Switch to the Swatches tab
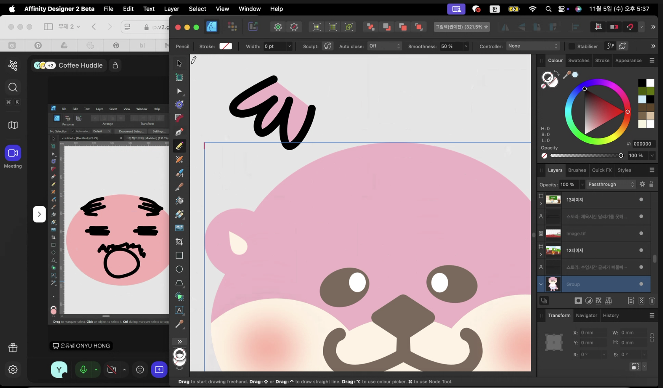This screenshot has height=388, width=663. coord(578,61)
